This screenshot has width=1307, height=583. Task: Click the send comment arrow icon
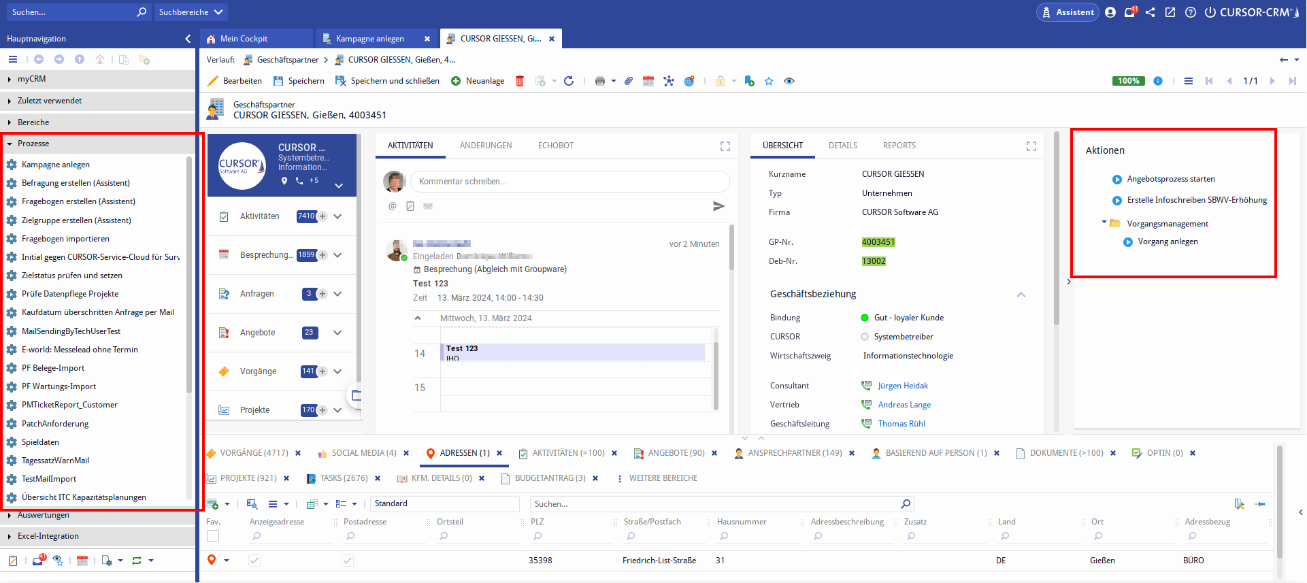pos(718,206)
